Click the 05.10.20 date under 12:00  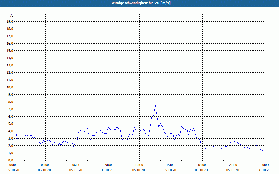[138, 170]
